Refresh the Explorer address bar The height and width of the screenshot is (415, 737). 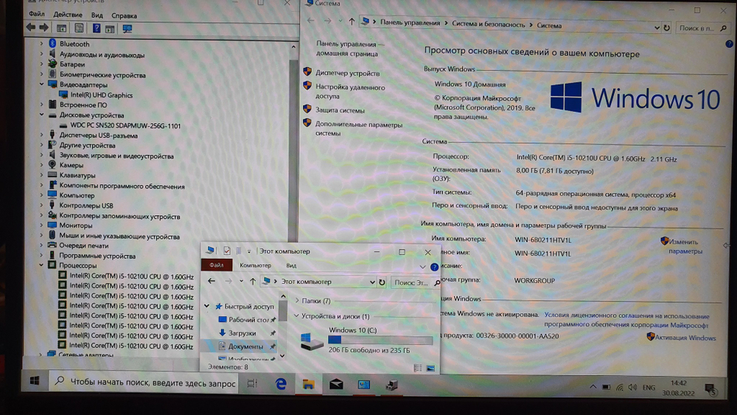(382, 282)
